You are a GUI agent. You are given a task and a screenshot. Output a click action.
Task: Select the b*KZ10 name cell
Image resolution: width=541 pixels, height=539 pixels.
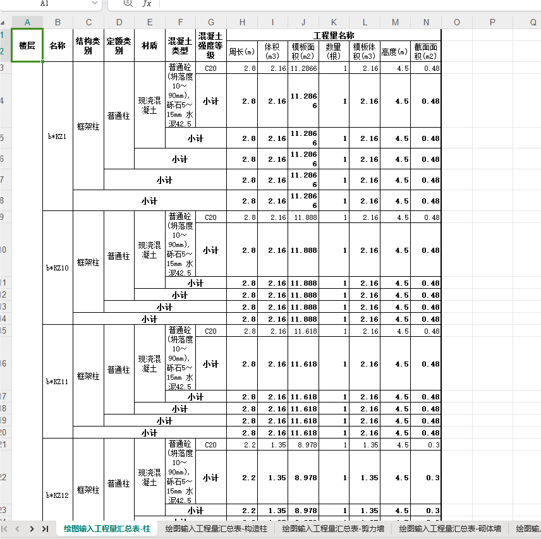click(58, 267)
